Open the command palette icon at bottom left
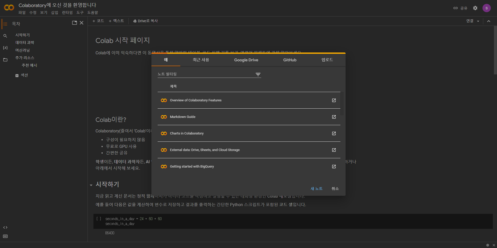The height and width of the screenshot is (248, 497). click(5, 236)
